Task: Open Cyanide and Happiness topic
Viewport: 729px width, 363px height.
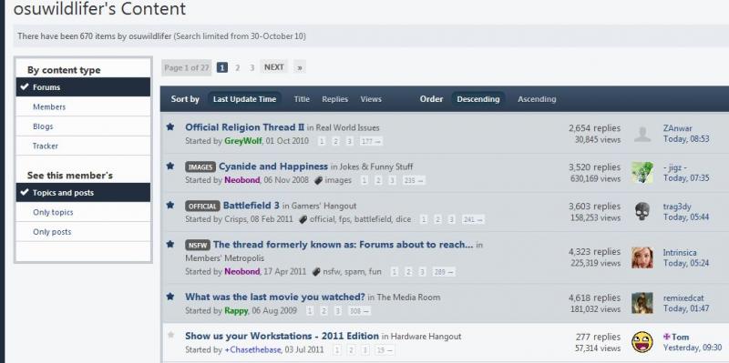Action: pos(273,166)
